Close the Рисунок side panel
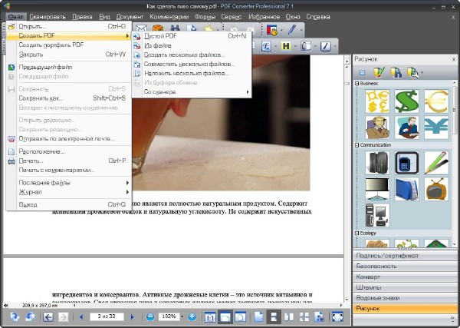460x328 pixels. [453, 58]
